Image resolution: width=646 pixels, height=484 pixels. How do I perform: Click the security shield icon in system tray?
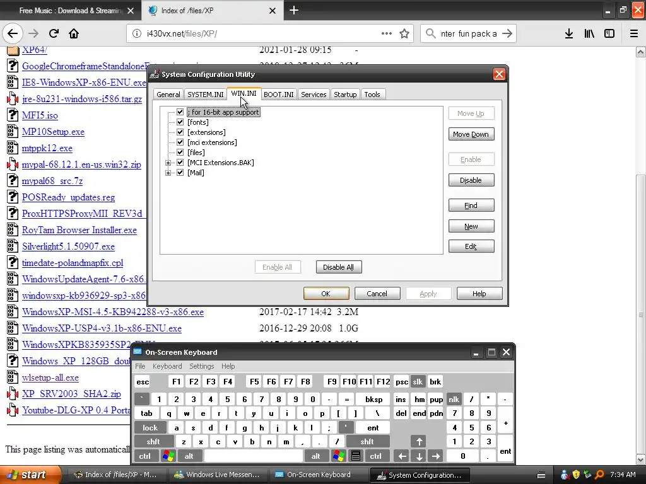576,475
